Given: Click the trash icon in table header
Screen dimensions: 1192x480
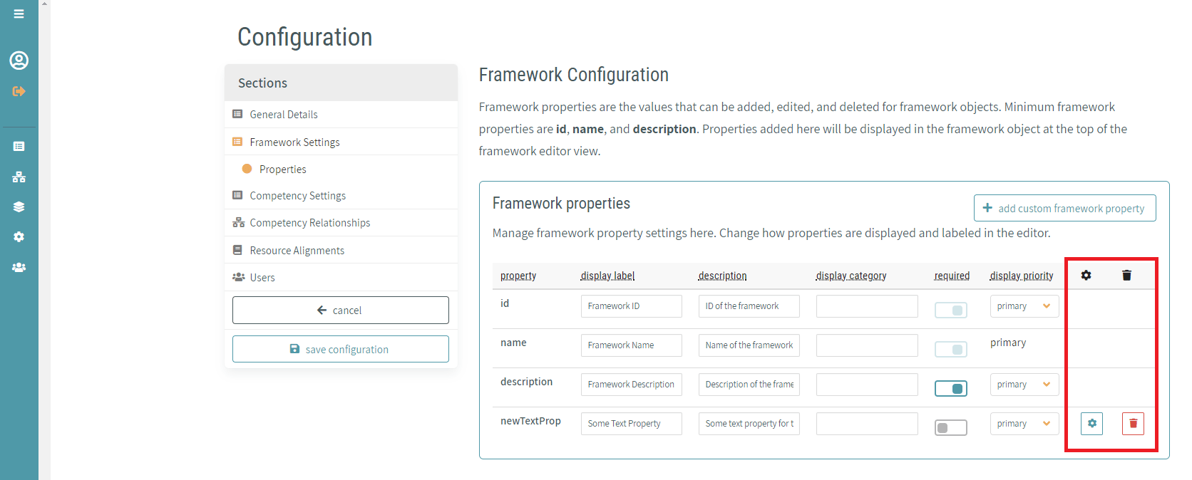Looking at the screenshot, I should (x=1126, y=275).
